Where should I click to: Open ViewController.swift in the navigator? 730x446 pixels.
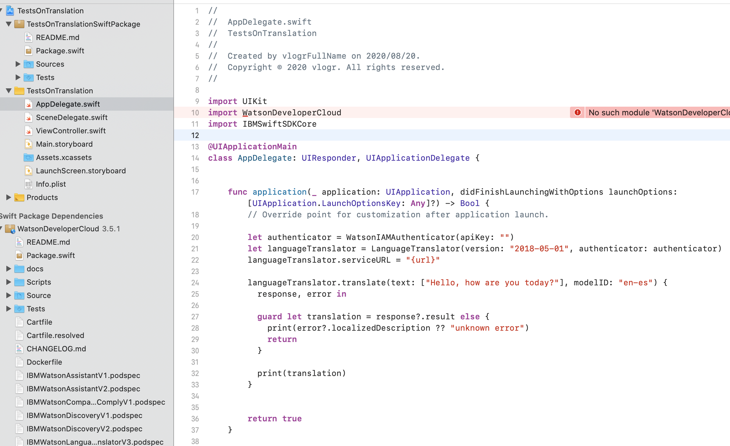[71, 131]
